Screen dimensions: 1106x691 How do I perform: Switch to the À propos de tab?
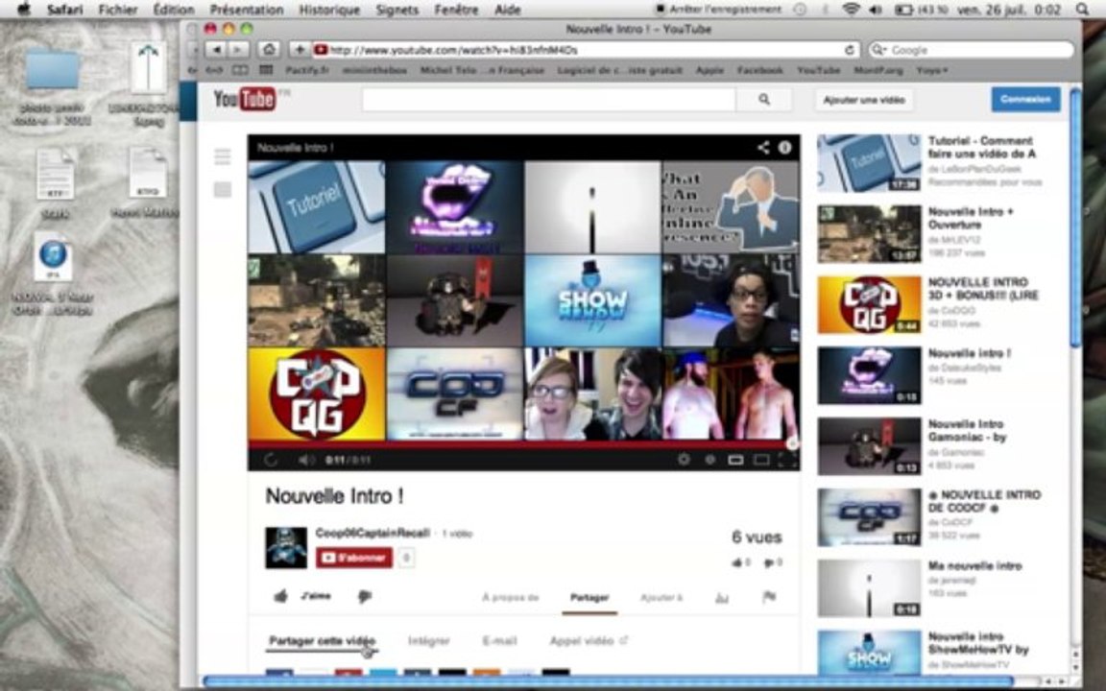[511, 597]
